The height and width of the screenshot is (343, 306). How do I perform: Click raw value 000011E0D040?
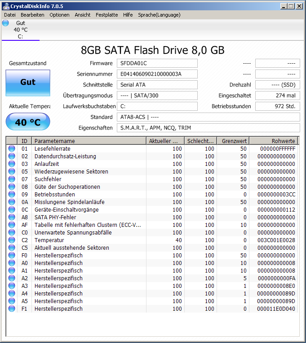276,308
